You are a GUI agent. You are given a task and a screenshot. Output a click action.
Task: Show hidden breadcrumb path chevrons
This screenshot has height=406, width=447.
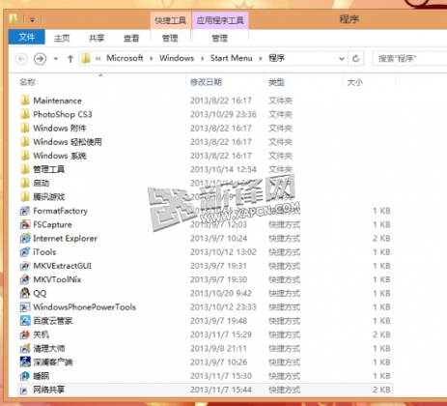click(98, 59)
